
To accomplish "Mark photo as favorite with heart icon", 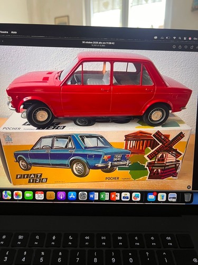I will pos(186,47).
